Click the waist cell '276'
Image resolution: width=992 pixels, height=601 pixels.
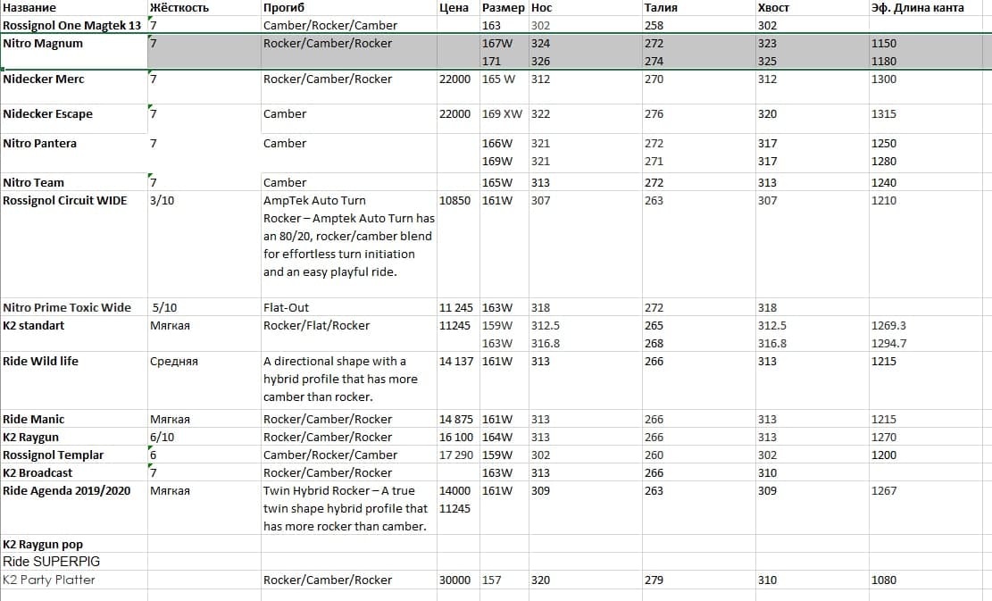point(698,118)
